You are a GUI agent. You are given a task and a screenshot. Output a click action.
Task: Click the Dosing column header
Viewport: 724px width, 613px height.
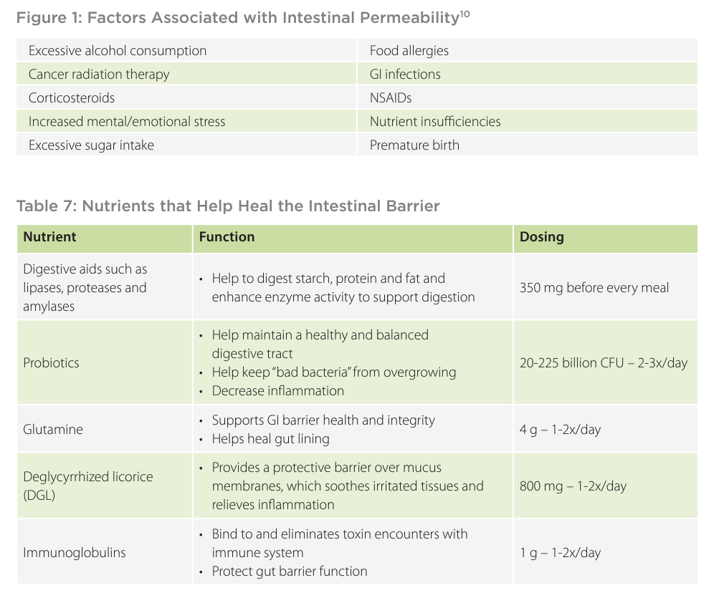point(541,237)
